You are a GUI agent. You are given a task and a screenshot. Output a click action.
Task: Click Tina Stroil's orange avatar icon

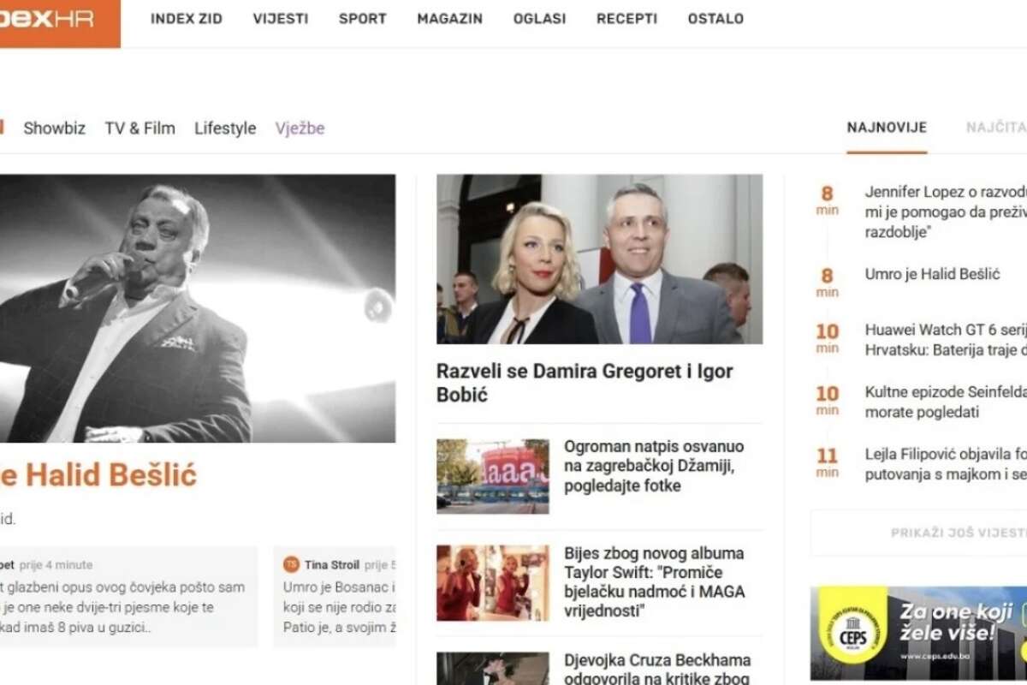tap(291, 564)
